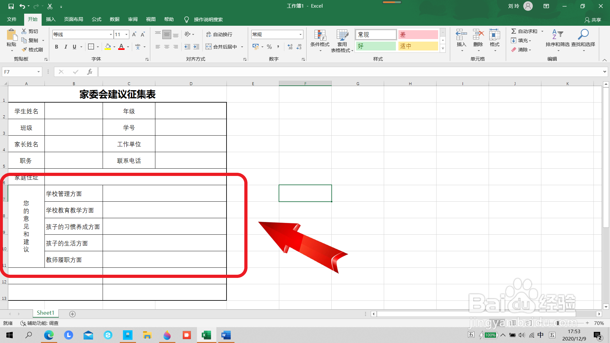Open the 公式 ribbon tab
Viewport: 610px width, 343px height.
tap(96, 19)
